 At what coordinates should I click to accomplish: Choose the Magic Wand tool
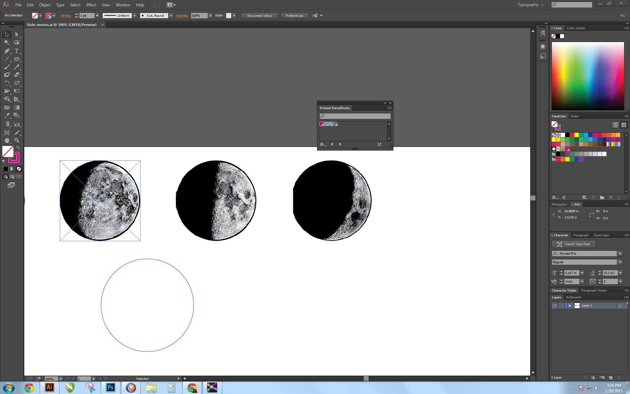pyautogui.click(x=7, y=42)
